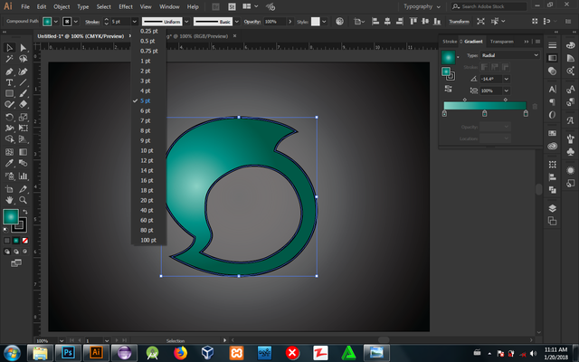The width and height of the screenshot is (579, 362).
Task: Expand the Typography workspace switcher
Action: [x=422, y=6]
